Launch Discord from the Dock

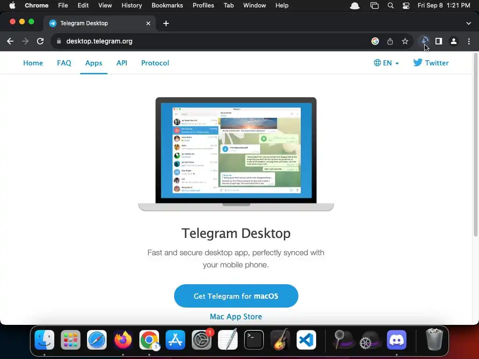click(x=397, y=340)
